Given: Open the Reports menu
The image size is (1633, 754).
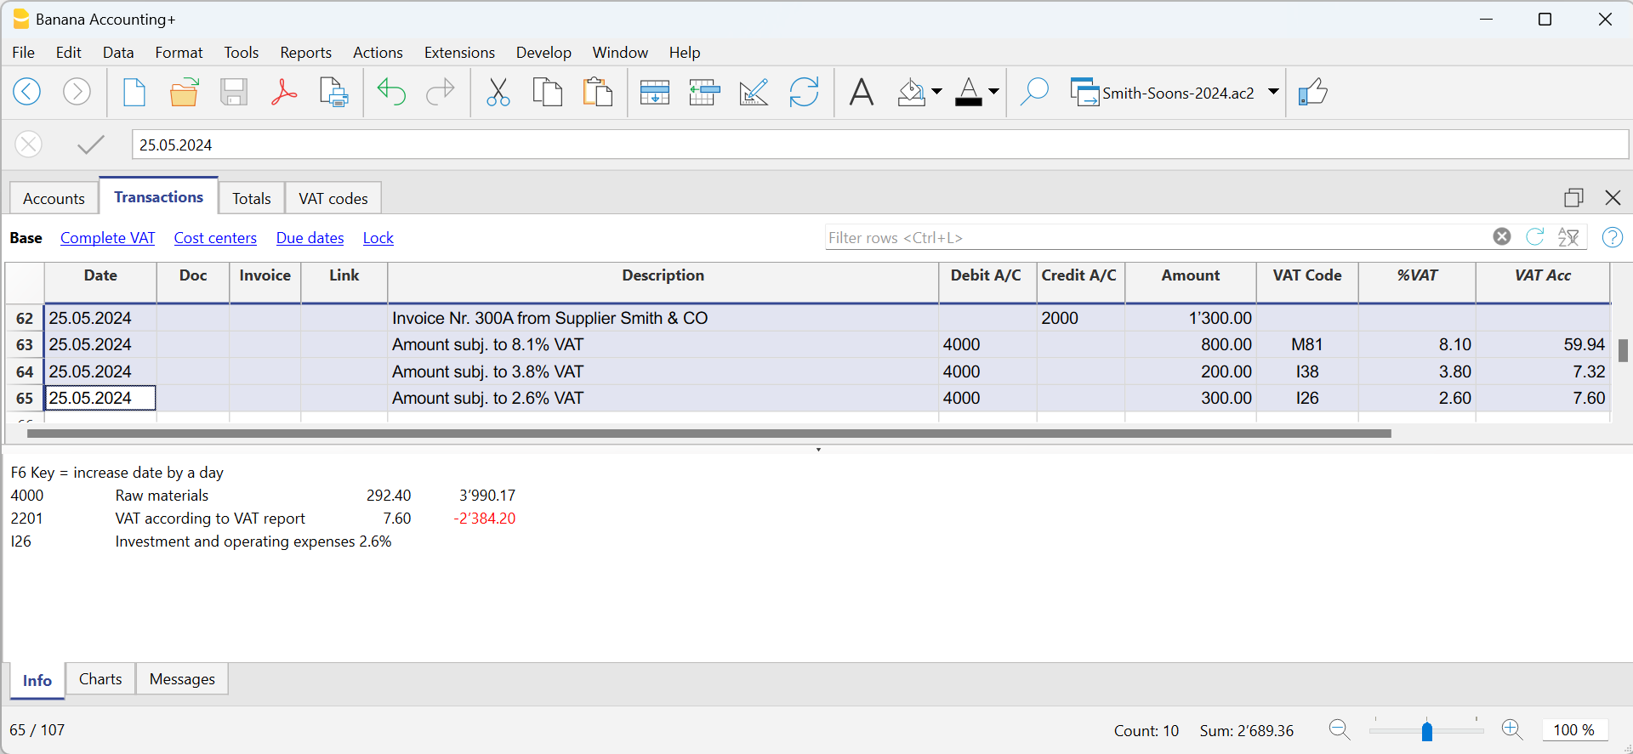Looking at the screenshot, I should click(x=305, y=53).
